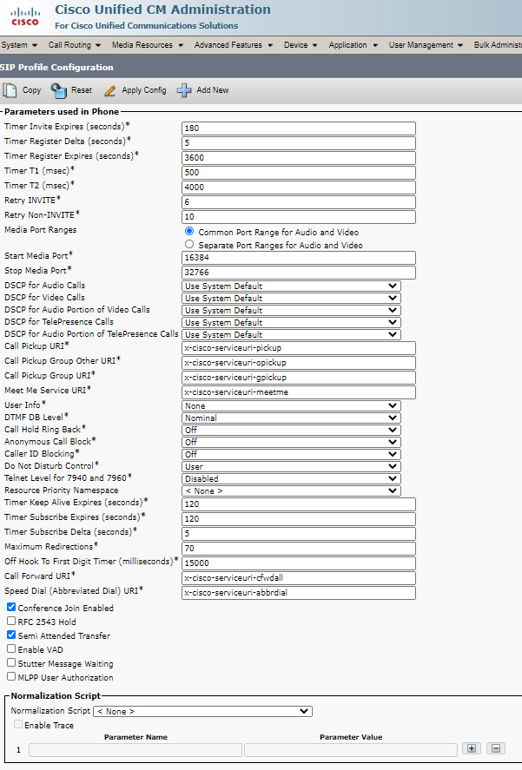Click the Apply Config pencil icon
The image size is (522, 770).
coord(109,90)
